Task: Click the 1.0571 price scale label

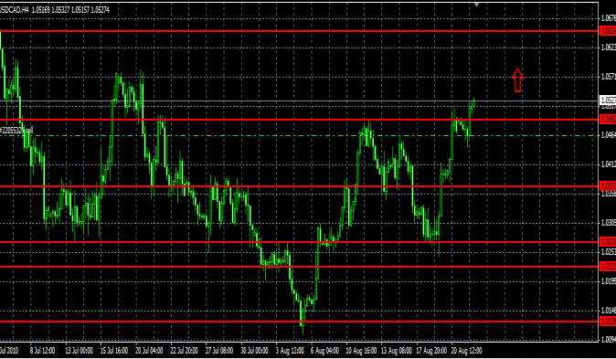Action: point(609,76)
